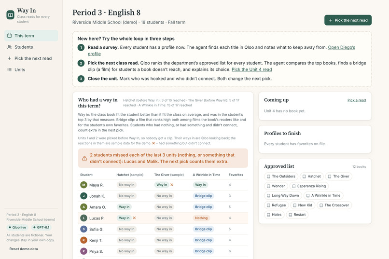Click Jonah K.'s avatar circle

[x=83, y=196]
